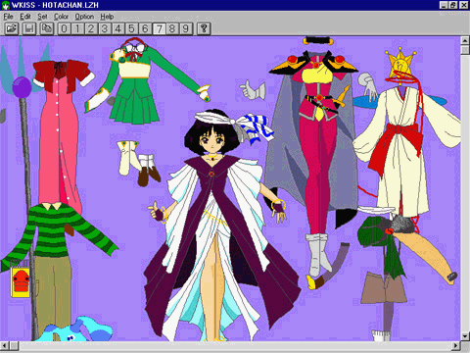470x353 pixels.
Task: Switch to set number 3
Action: [x=105, y=28]
